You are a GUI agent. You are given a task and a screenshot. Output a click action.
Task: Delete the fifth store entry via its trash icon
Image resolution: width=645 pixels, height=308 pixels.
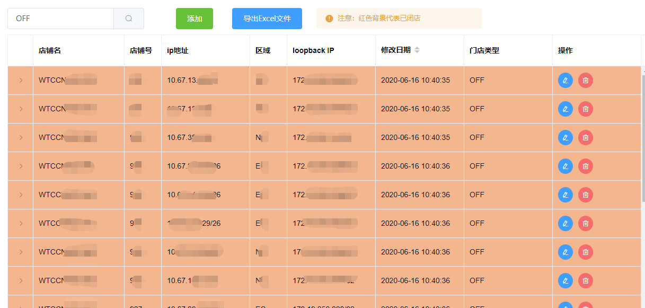tap(585, 195)
